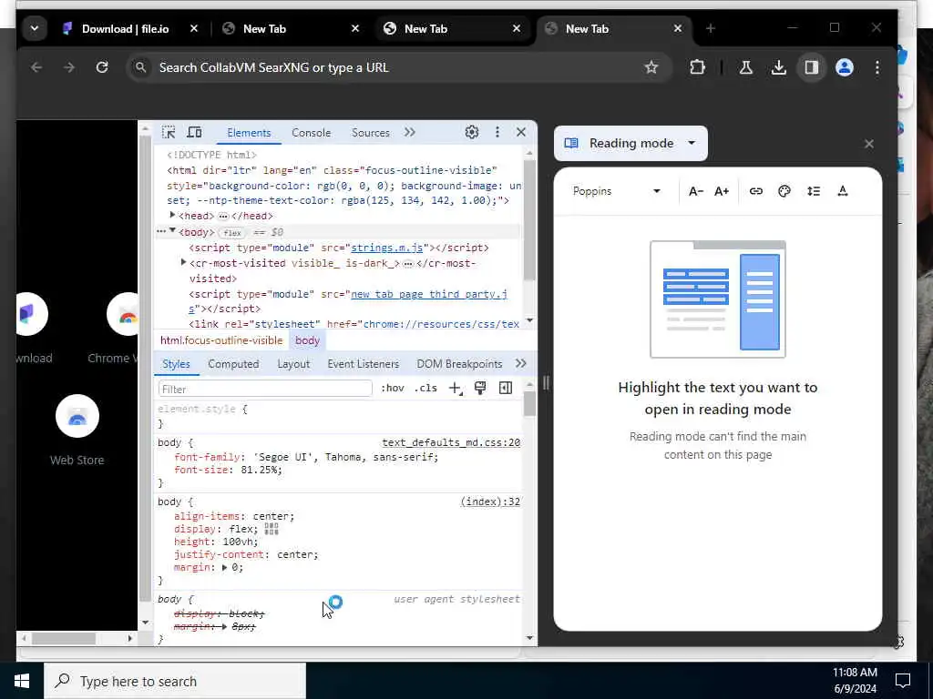Toggle the computed styles sidebar icon
Screen dimensions: 933x699
tap(506, 388)
